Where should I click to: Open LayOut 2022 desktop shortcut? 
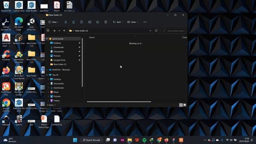click(x=19, y=6)
